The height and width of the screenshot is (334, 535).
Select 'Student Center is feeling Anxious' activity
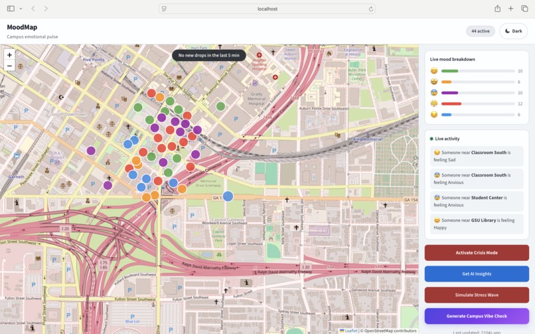pyautogui.click(x=477, y=201)
